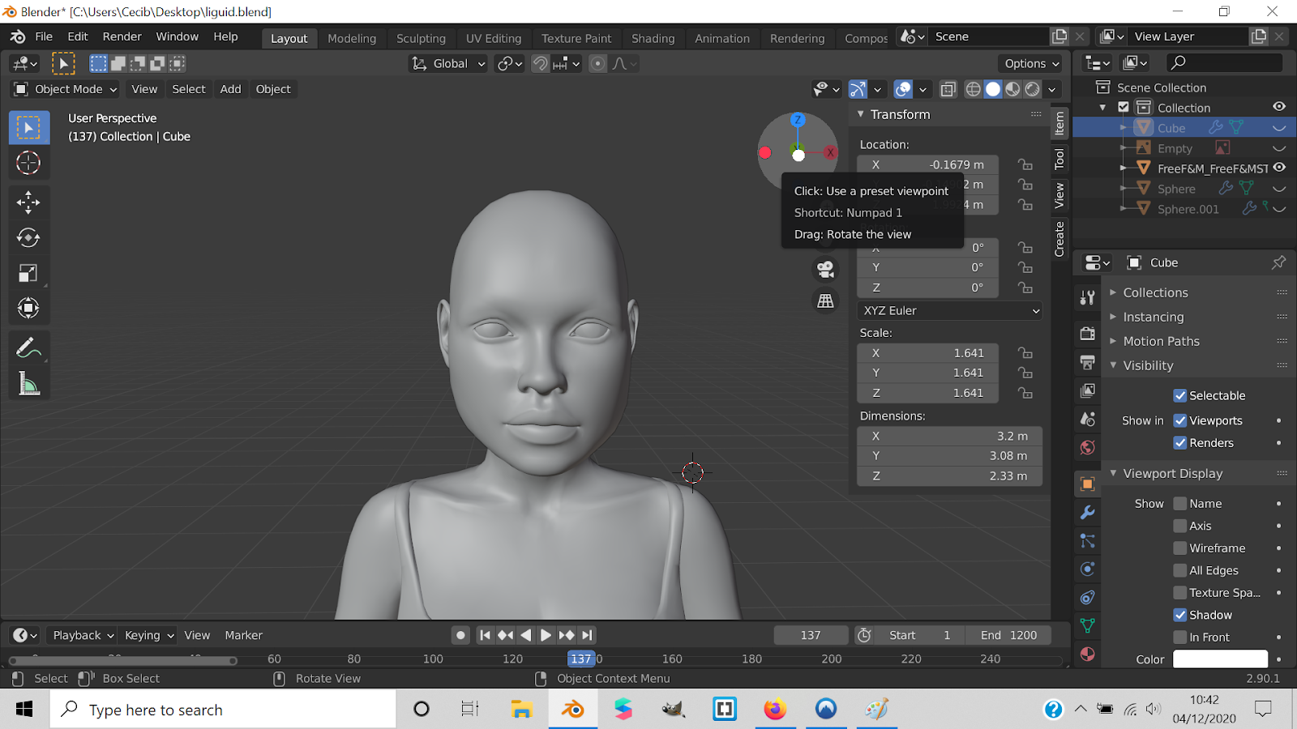
Task: Enable the Axis display checkbox
Action: coord(1180,526)
